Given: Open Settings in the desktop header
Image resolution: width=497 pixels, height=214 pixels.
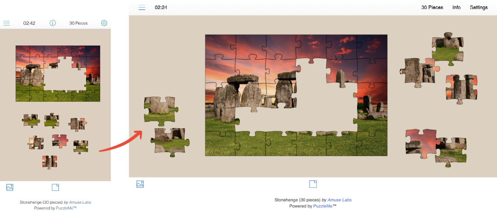Looking at the screenshot, I should coord(479,7).
